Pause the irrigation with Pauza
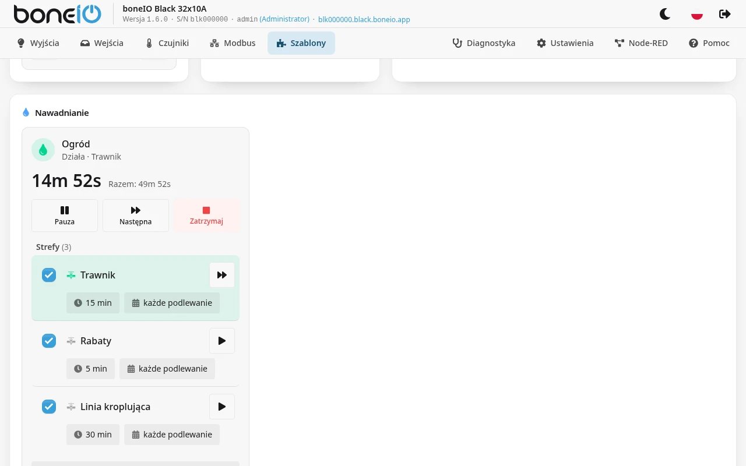 pos(65,216)
